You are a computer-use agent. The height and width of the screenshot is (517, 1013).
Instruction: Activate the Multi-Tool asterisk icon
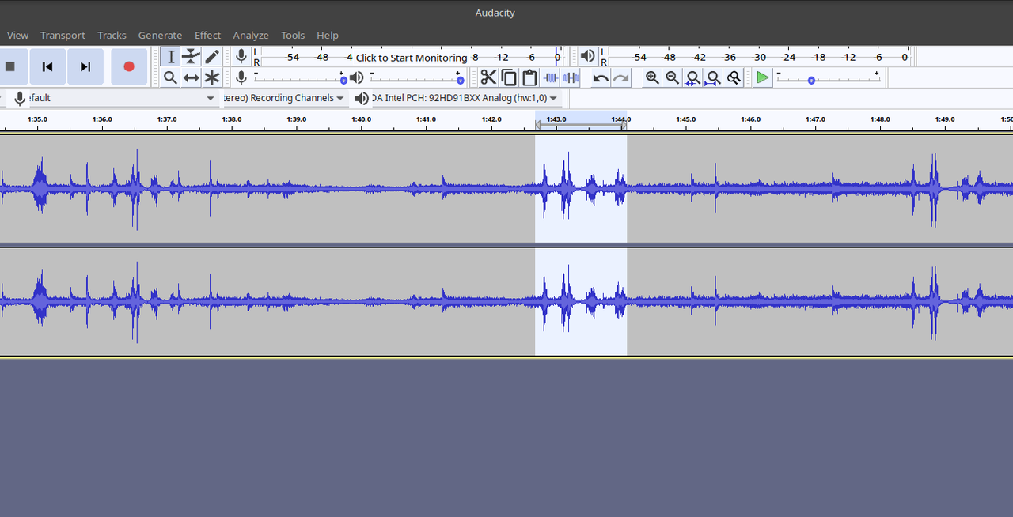[x=212, y=77]
